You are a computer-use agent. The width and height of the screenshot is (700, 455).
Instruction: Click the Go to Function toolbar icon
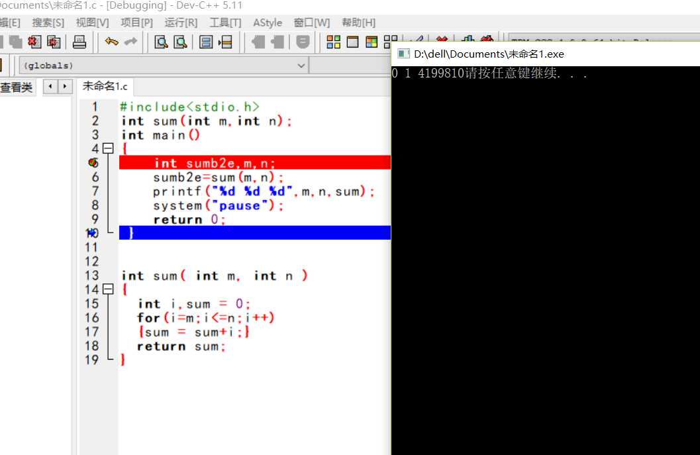[x=206, y=42]
